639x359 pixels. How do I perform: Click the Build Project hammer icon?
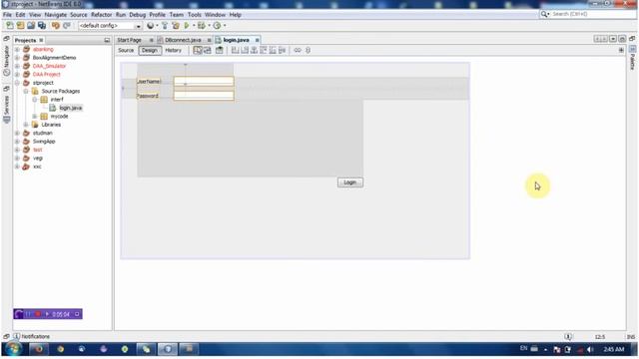point(165,25)
